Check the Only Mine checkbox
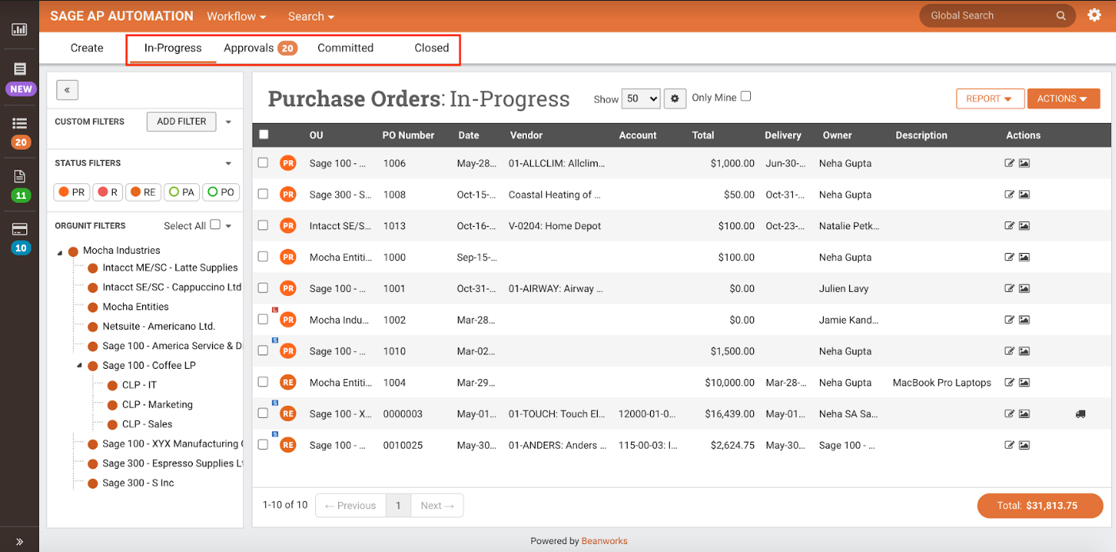 pyautogui.click(x=745, y=97)
